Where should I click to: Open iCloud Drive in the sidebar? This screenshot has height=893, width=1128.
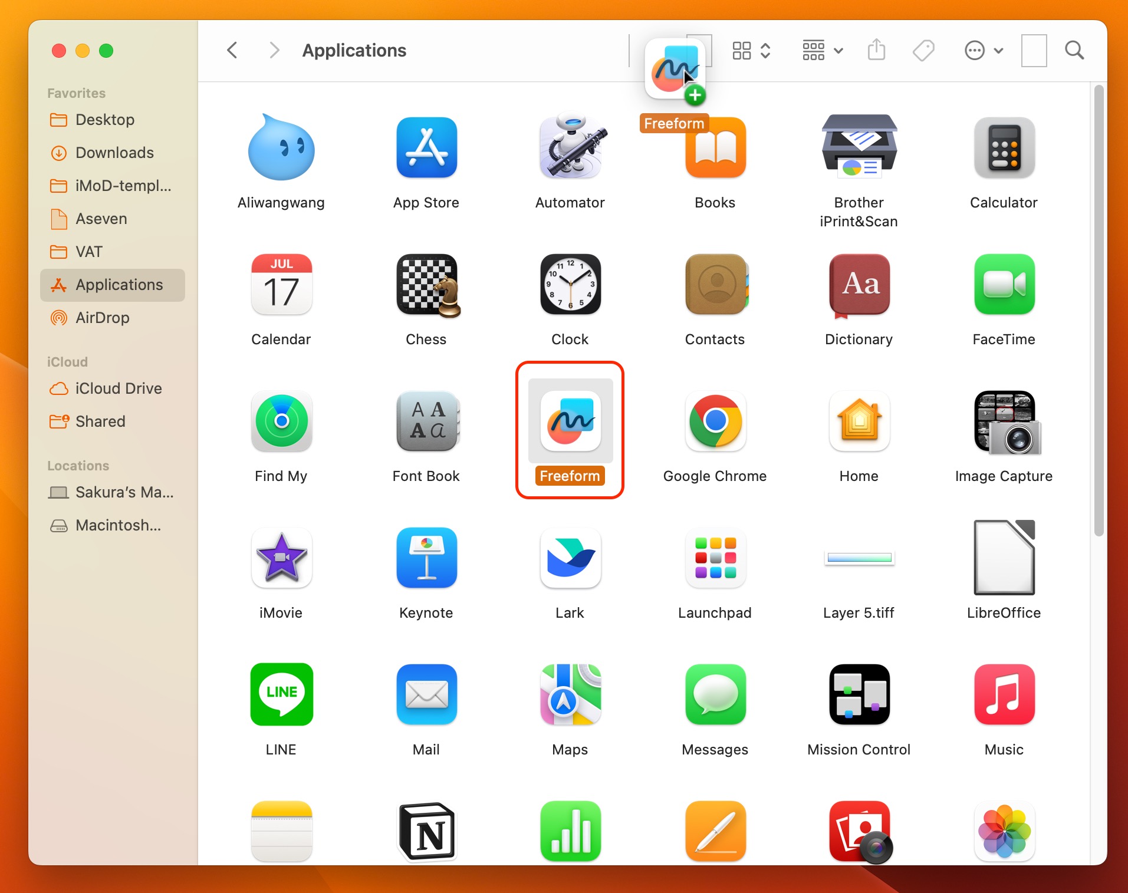click(118, 388)
